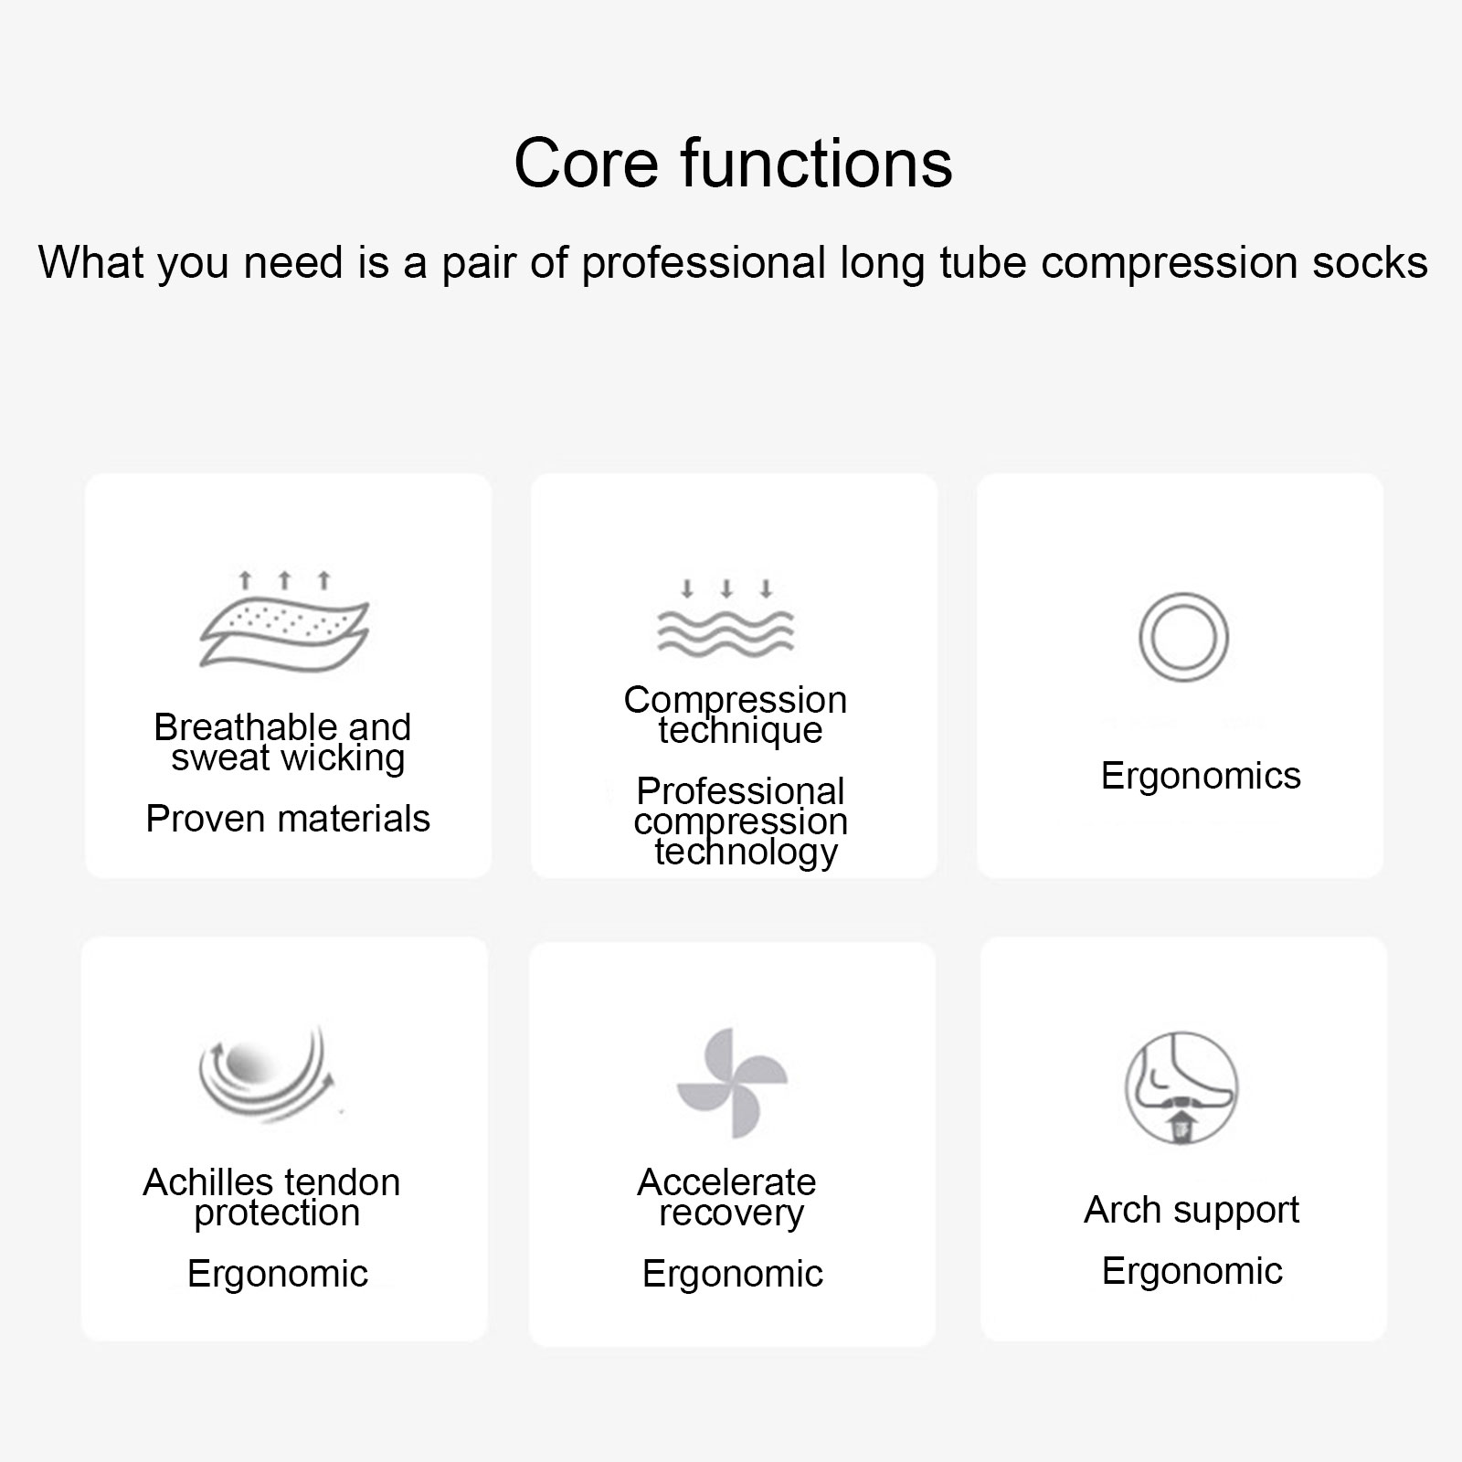The image size is (1462, 1462).
Task: Click the double circle ergonomics icon
Action: 1183,637
